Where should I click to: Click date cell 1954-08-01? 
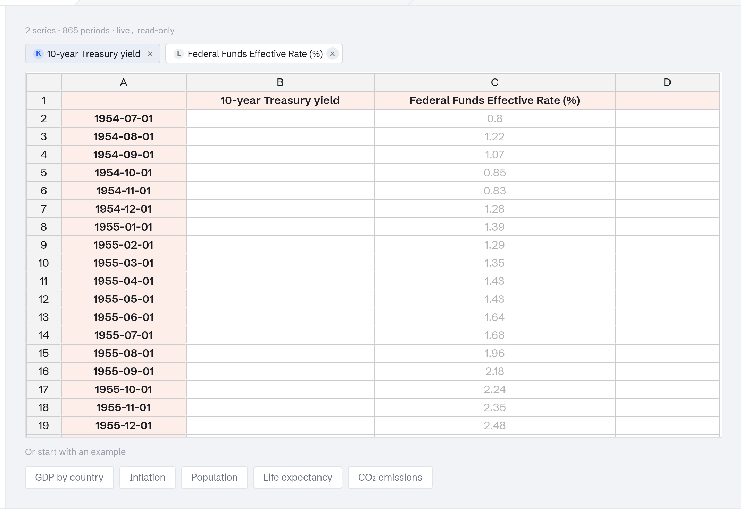(124, 137)
